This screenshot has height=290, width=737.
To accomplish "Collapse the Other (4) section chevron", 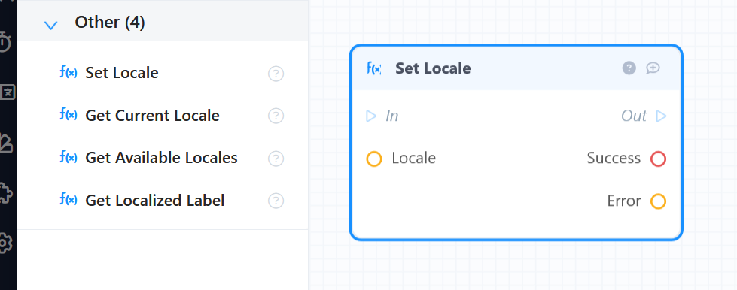I will 50,25.
